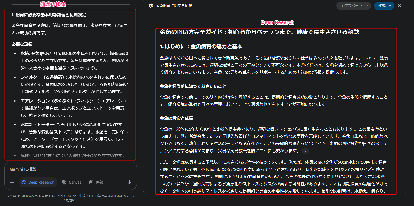Click the report title 金魚飼育に関する情報

point(174,6)
